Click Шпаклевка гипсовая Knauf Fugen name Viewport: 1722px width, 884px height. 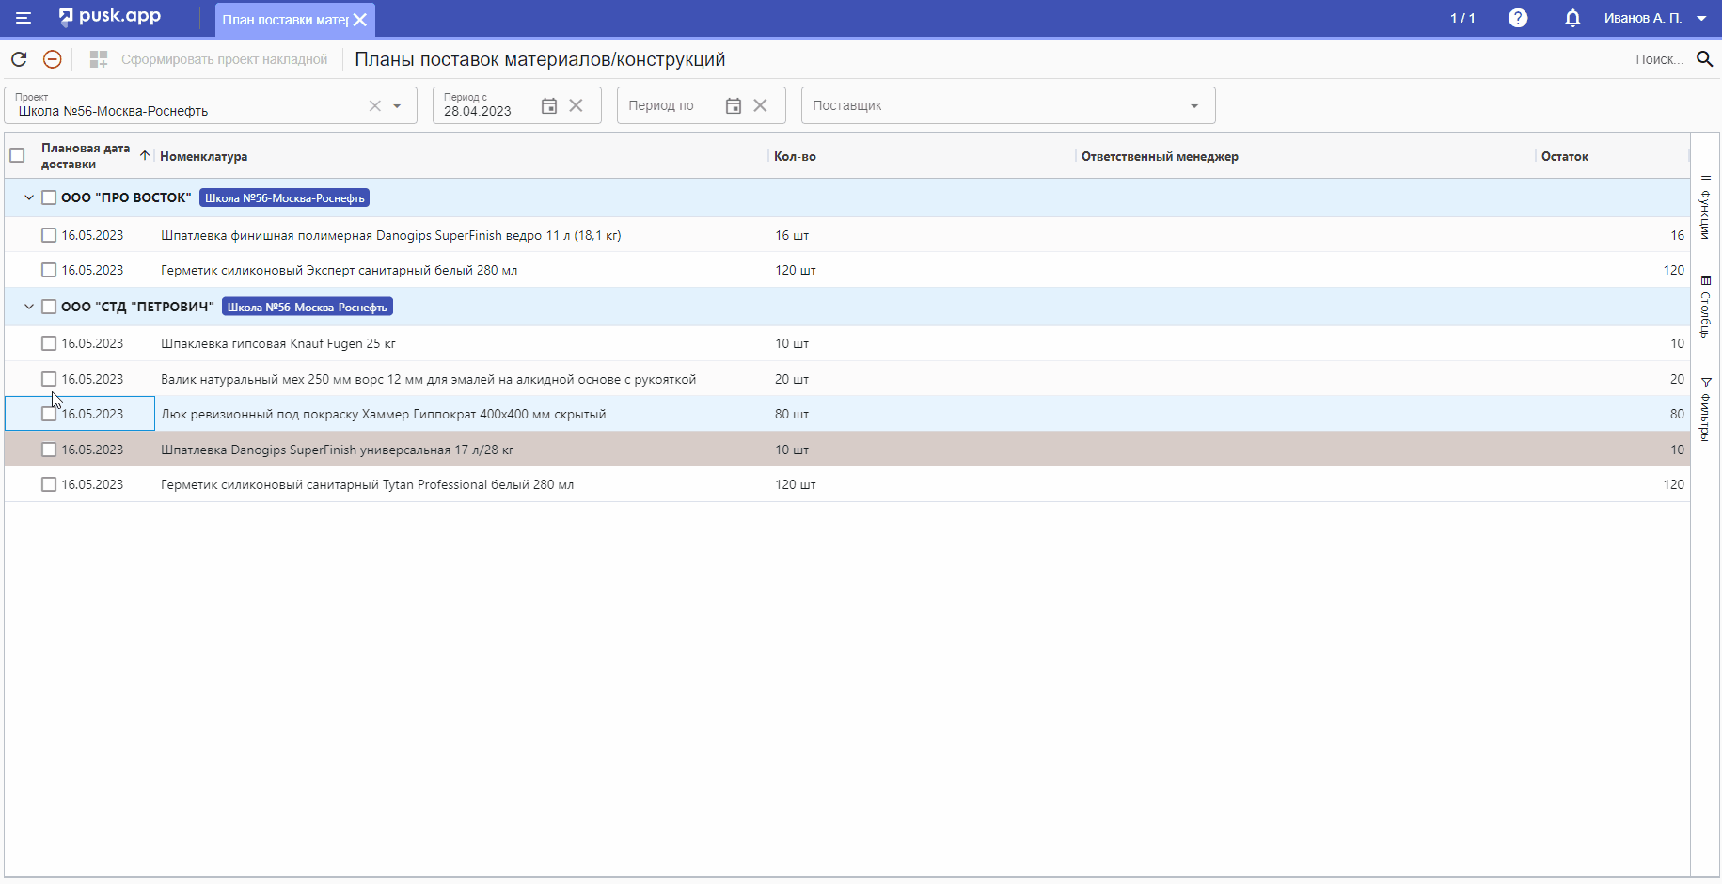tap(278, 343)
